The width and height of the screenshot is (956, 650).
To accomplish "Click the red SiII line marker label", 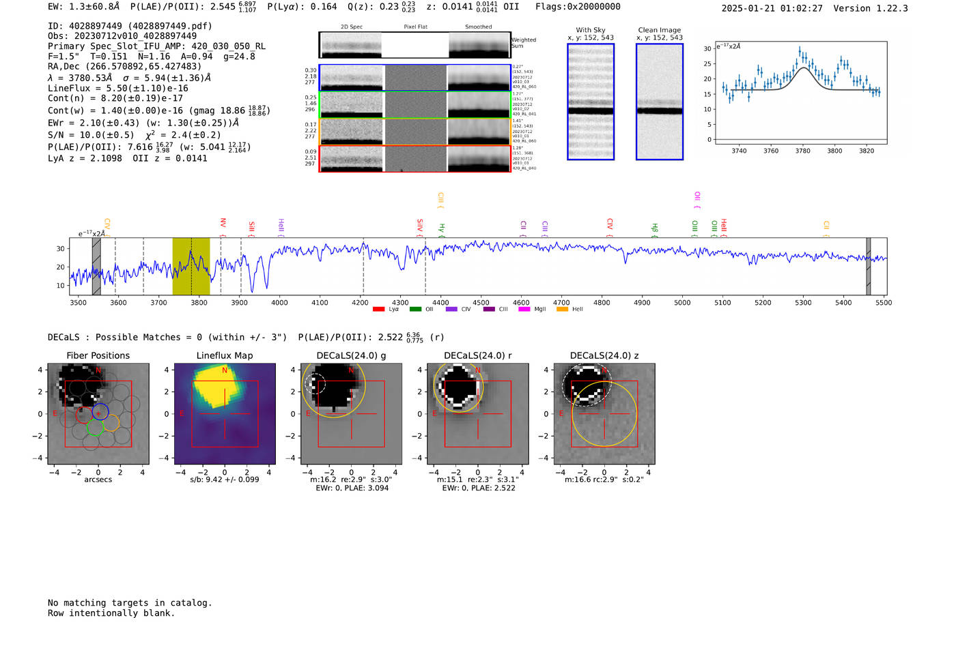I will (x=251, y=228).
